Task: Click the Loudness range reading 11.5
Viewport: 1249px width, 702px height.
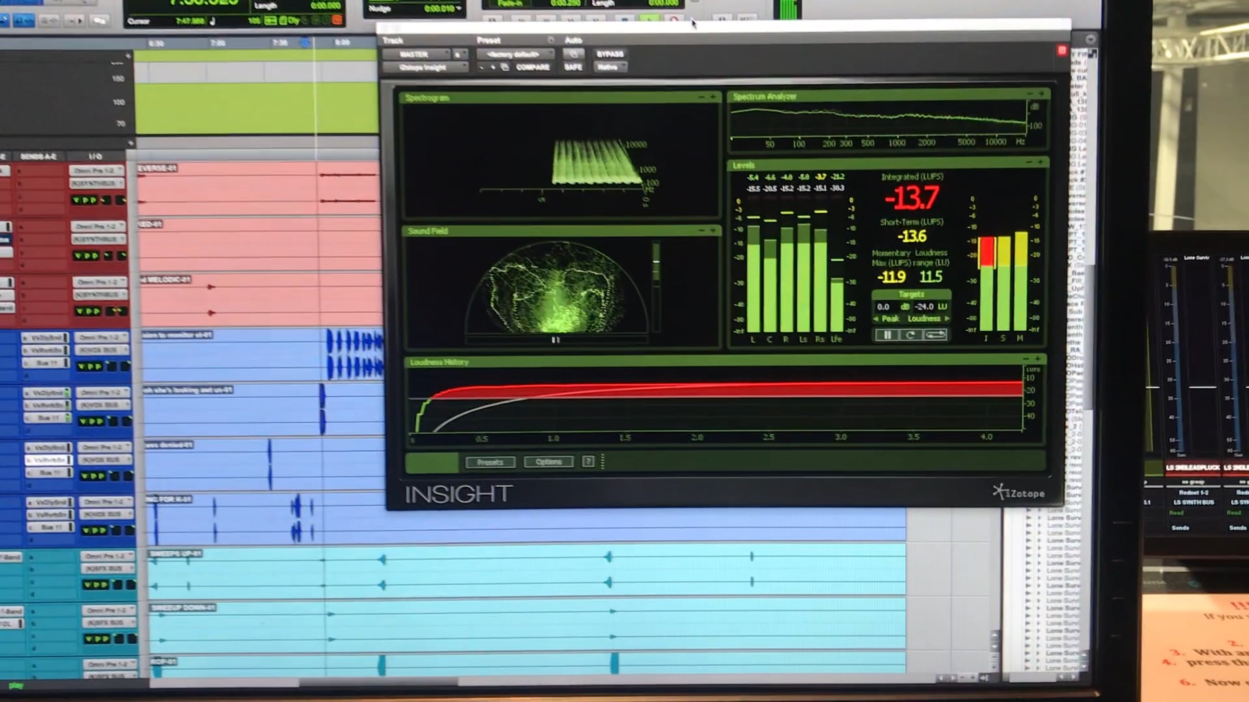Action: click(931, 276)
